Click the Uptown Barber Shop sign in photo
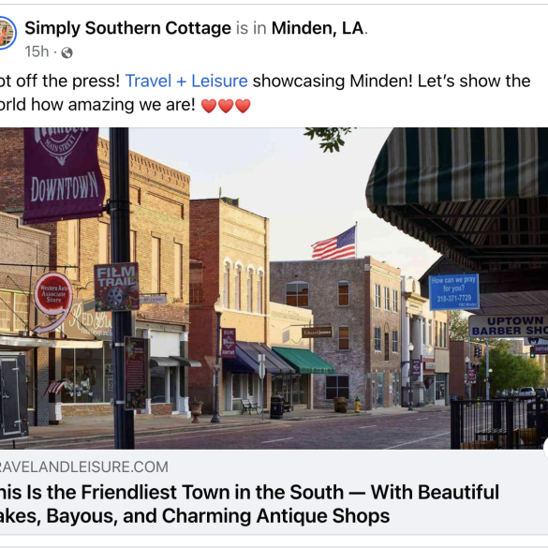 [x=508, y=326]
